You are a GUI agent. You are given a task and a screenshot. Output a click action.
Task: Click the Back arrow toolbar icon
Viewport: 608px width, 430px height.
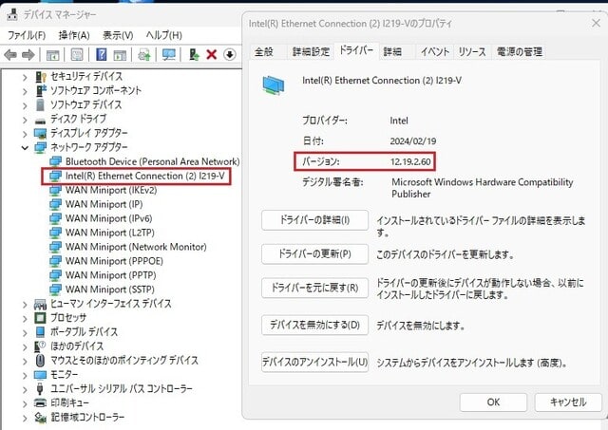pyautogui.click(x=10, y=55)
